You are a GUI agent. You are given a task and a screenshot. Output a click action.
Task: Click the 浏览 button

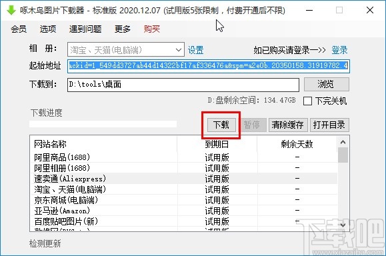click(x=327, y=85)
